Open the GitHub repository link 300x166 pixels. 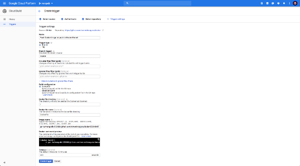click(83, 30)
